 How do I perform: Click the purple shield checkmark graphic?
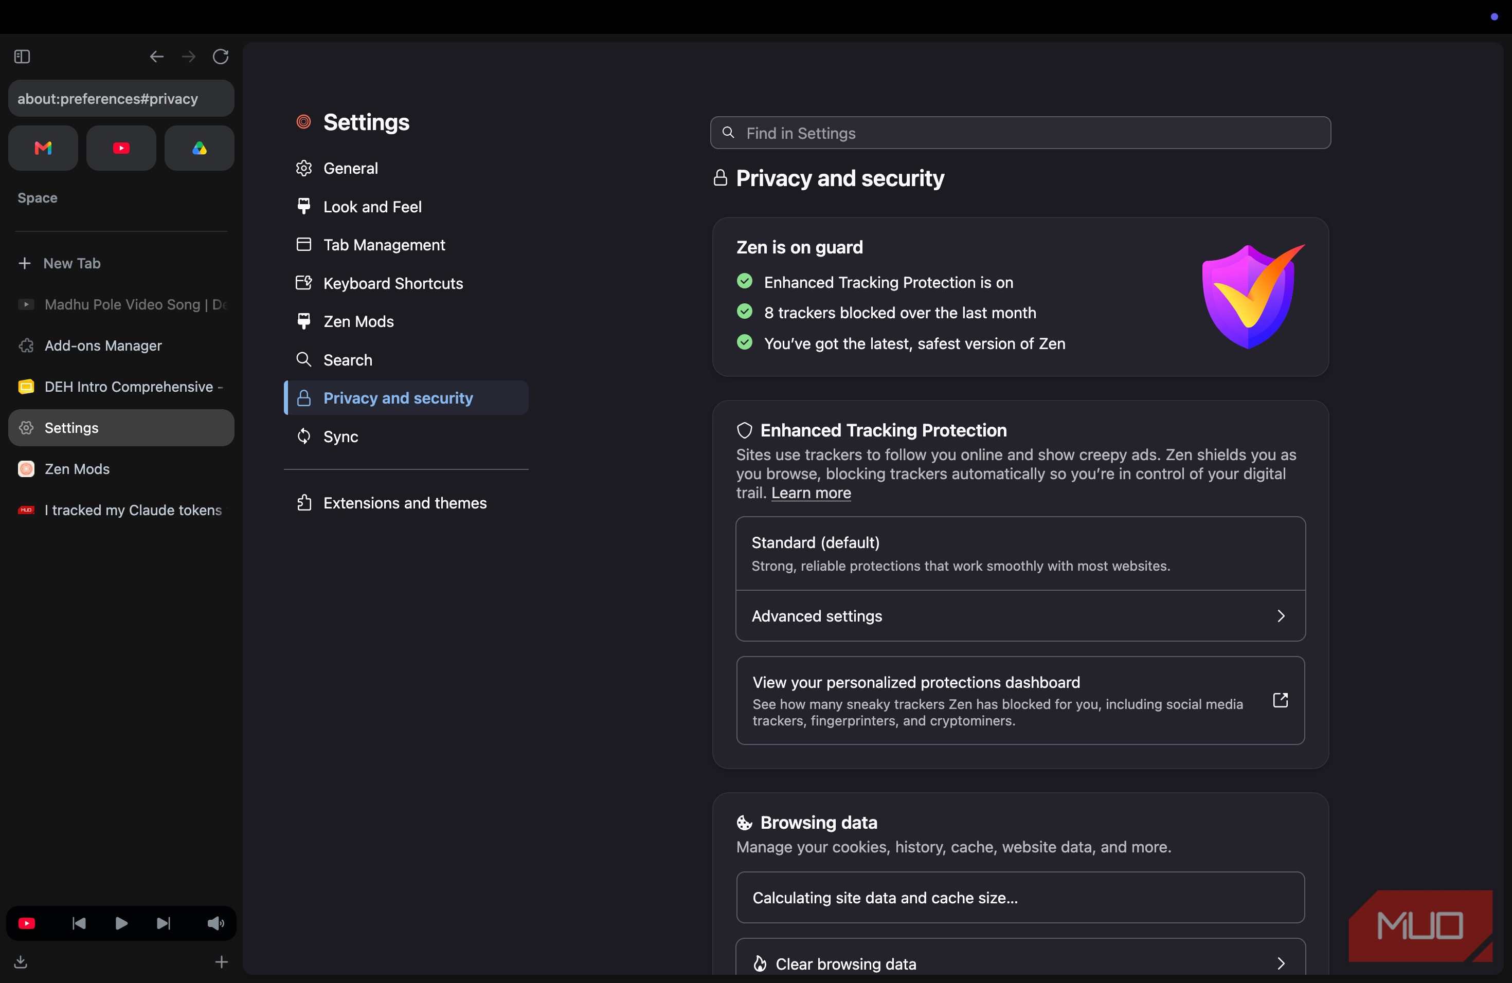pos(1252,297)
